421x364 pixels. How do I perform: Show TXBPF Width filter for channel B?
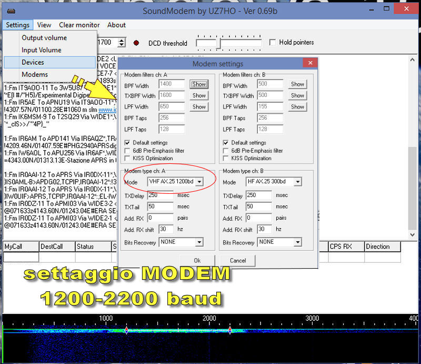coord(297,95)
